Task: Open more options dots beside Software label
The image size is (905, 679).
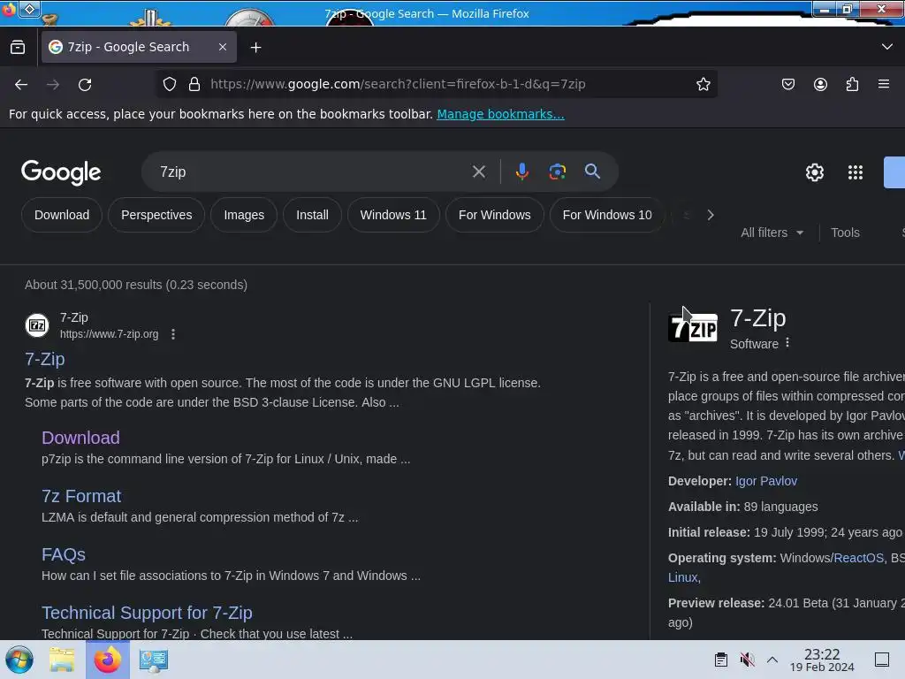Action: (x=787, y=343)
